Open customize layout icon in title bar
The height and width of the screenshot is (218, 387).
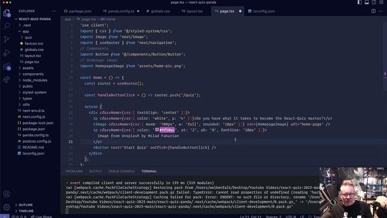point(382,2)
